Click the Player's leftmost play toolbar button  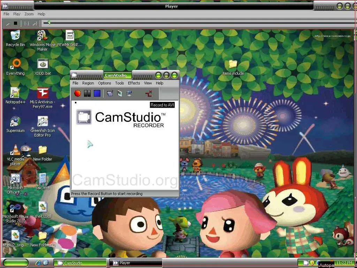point(8,23)
